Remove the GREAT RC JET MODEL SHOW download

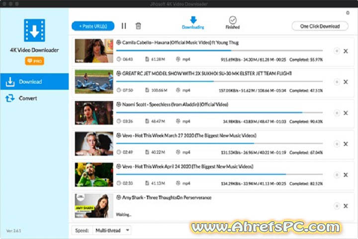click(x=346, y=82)
